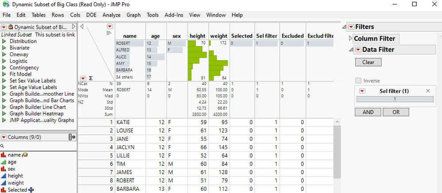Click the nominal icon next to Selected column
Viewport: 442px width, 193px height.
(4, 190)
